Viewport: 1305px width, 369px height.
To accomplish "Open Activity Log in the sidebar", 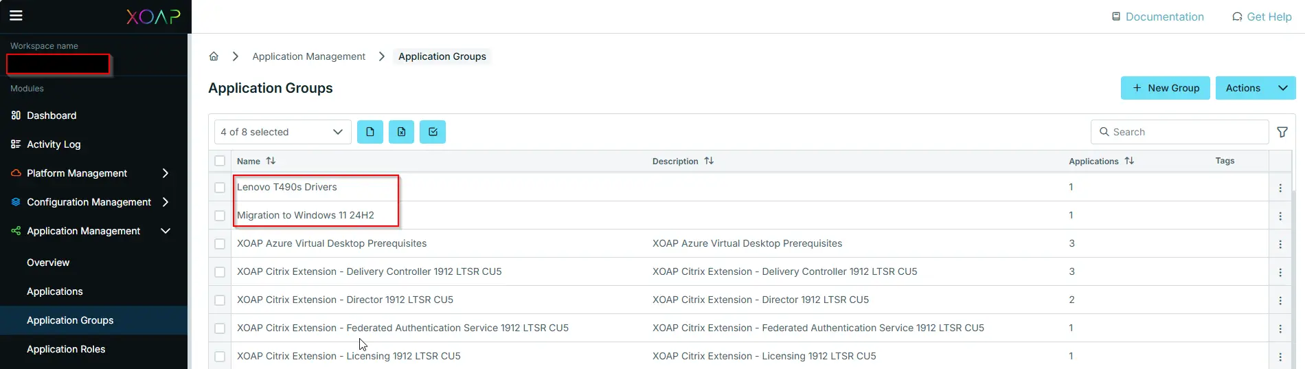I will pyautogui.click(x=54, y=144).
